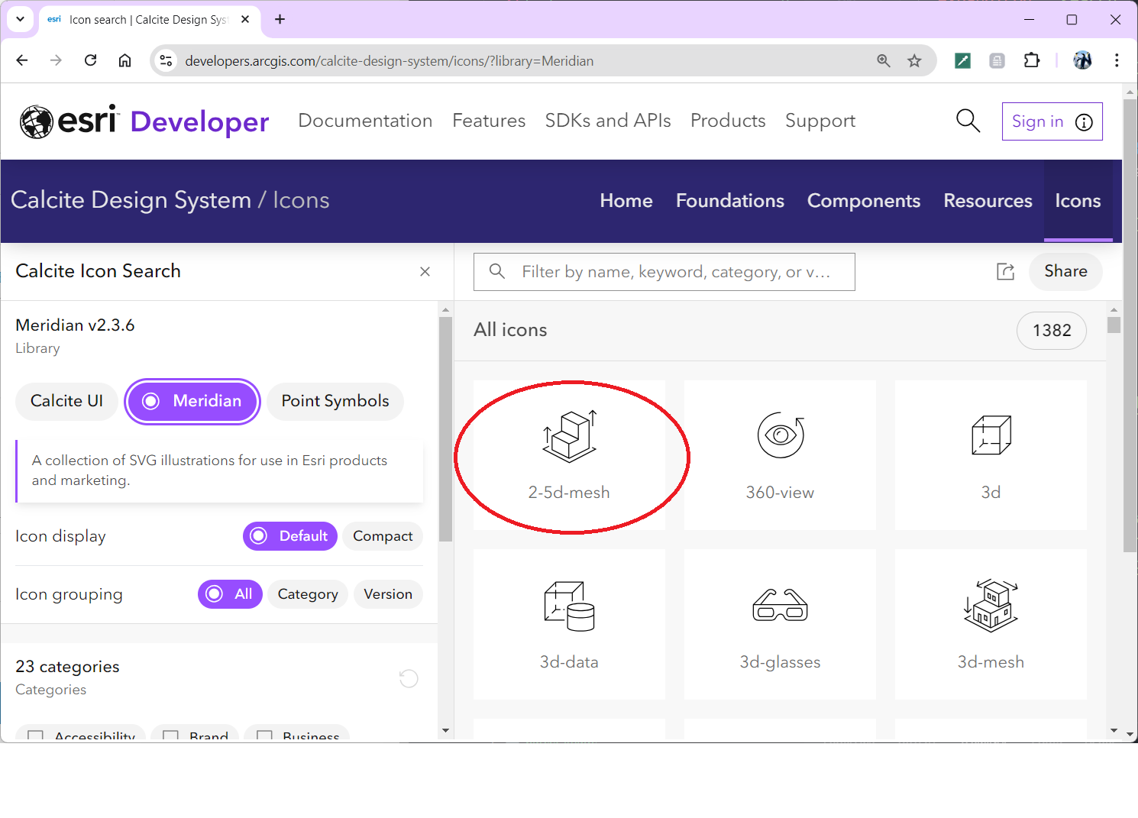Viewport: 1138px width, 818px height.
Task: Close the Calcite Icon Search panel
Action: [425, 271]
